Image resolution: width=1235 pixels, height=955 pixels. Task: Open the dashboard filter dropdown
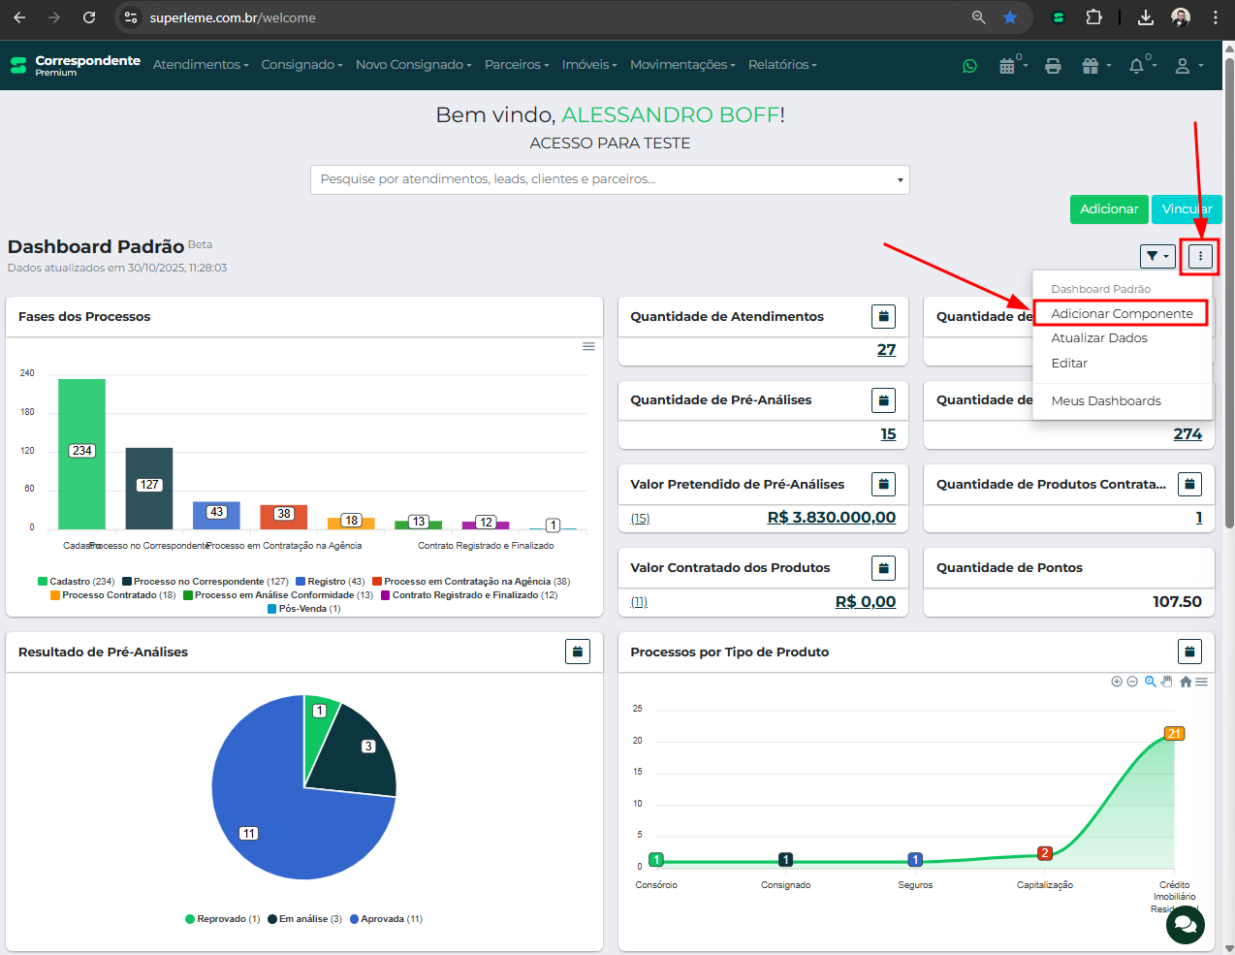pyautogui.click(x=1156, y=256)
